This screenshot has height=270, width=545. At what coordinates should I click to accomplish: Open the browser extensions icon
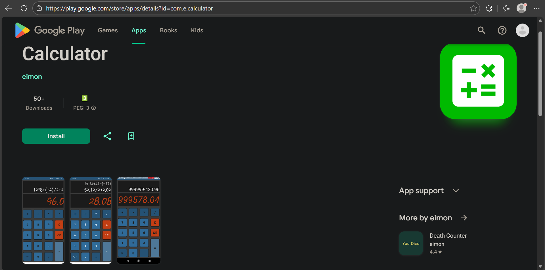pos(489,9)
